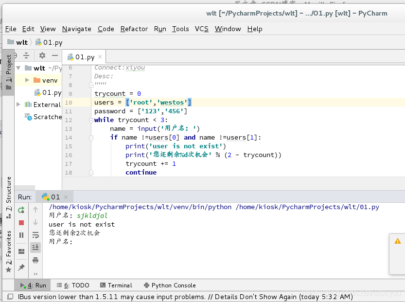
Task: Open the Window menu
Action: (x=228, y=29)
